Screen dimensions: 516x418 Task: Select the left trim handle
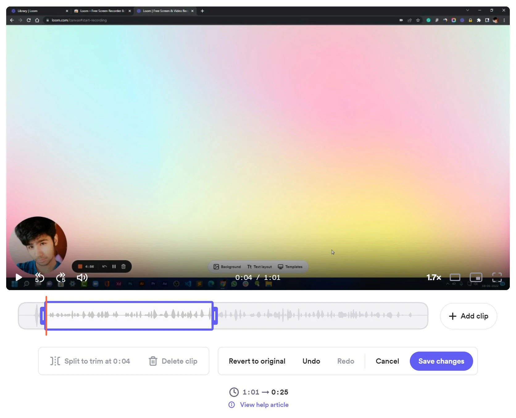[43, 316]
